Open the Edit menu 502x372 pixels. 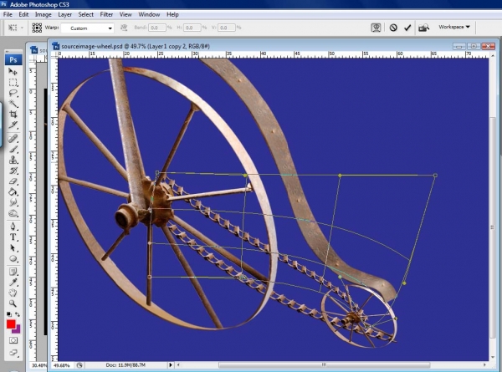(x=23, y=14)
